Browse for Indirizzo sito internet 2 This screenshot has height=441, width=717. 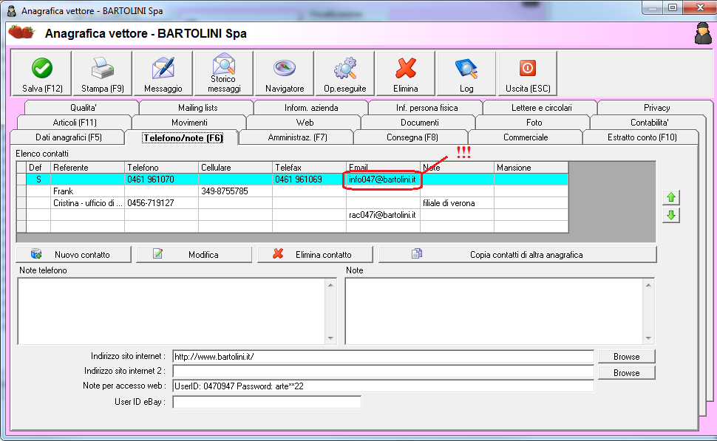pos(627,373)
